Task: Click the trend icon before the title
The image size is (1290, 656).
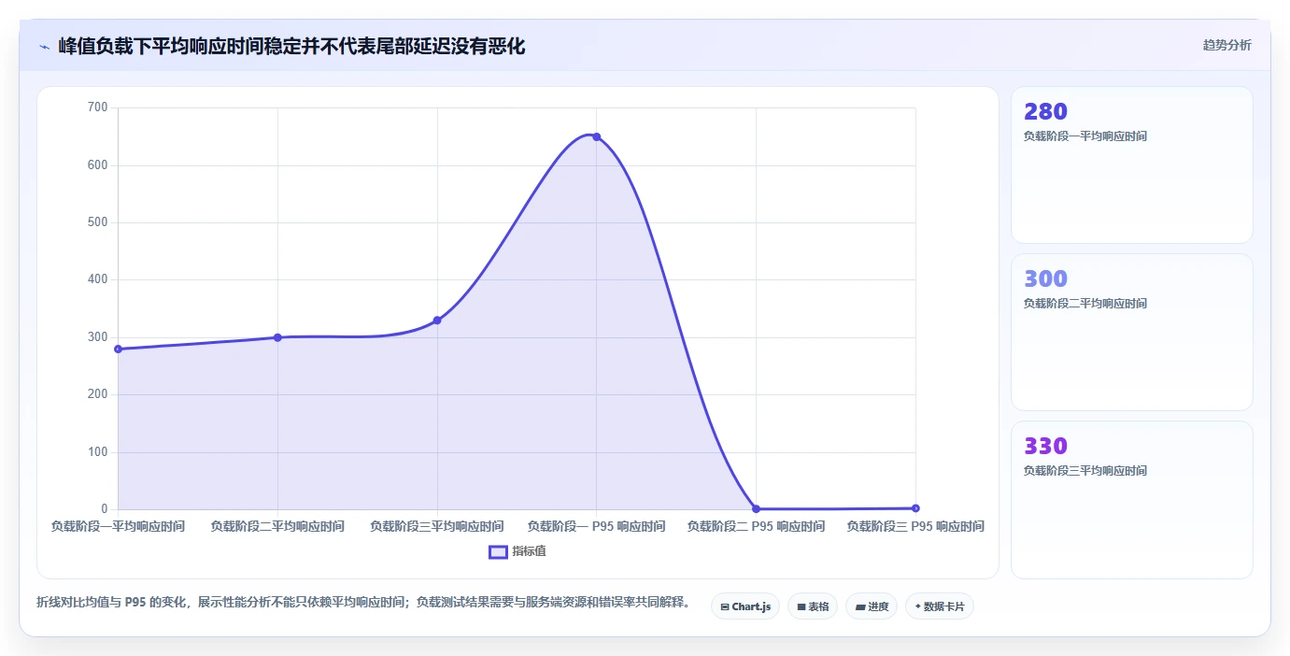Action: (45, 47)
